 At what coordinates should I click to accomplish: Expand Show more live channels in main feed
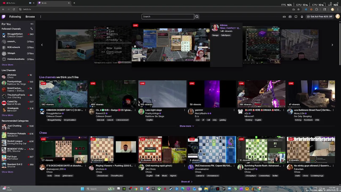[x=187, y=126]
